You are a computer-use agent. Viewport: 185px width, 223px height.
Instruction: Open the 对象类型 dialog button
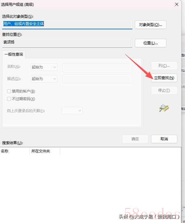click(150, 25)
